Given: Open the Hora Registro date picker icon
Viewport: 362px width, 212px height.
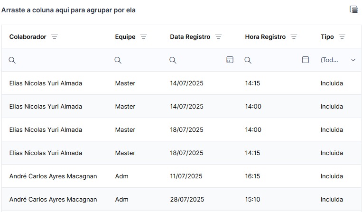Looking at the screenshot, I should point(306,60).
